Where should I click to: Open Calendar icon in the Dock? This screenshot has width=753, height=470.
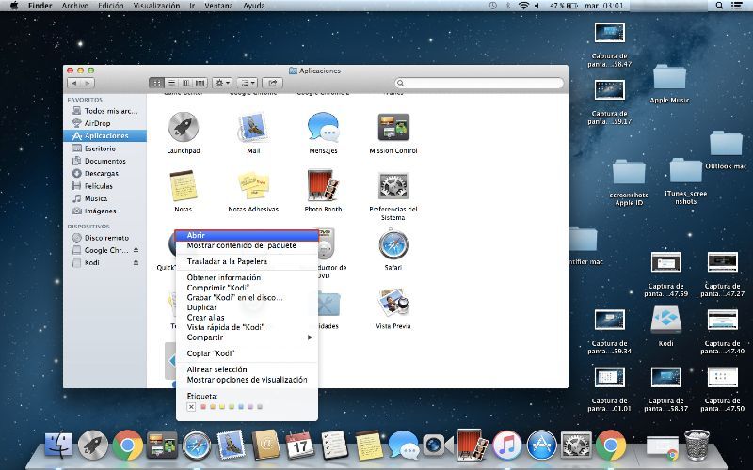[x=299, y=445]
